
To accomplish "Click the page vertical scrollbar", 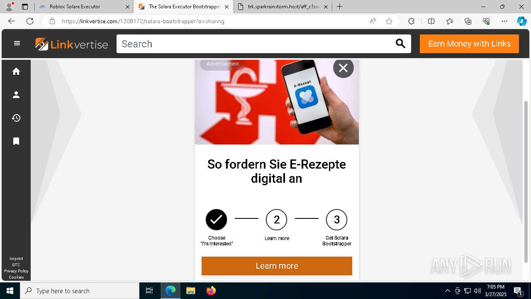I will (x=526, y=182).
